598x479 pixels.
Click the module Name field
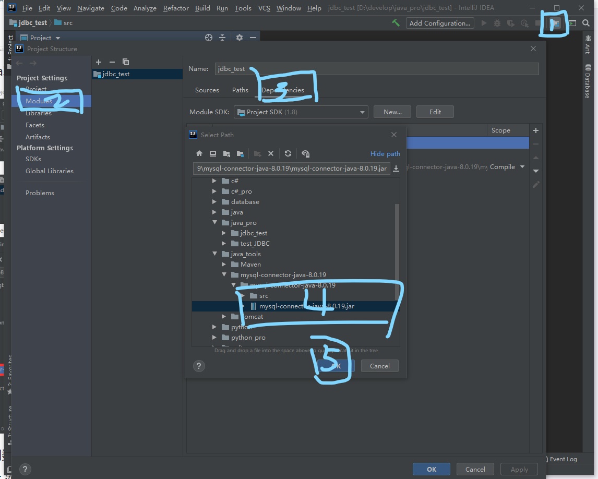pos(377,69)
